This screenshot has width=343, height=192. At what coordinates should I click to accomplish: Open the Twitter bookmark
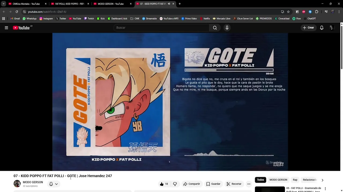click(x=61, y=19)
